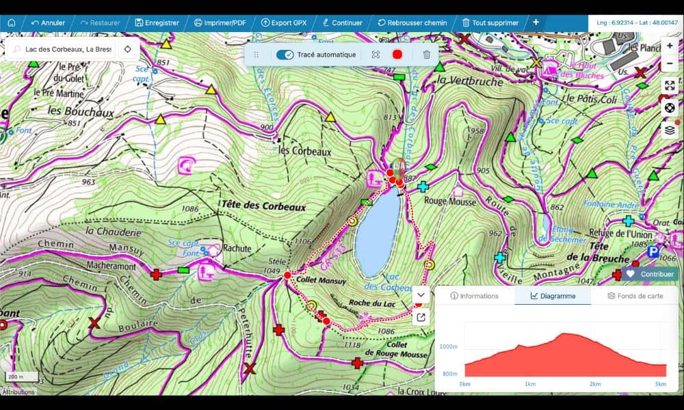Click Annuler to undo last action
684x410 pixels.
pos(48,23)
